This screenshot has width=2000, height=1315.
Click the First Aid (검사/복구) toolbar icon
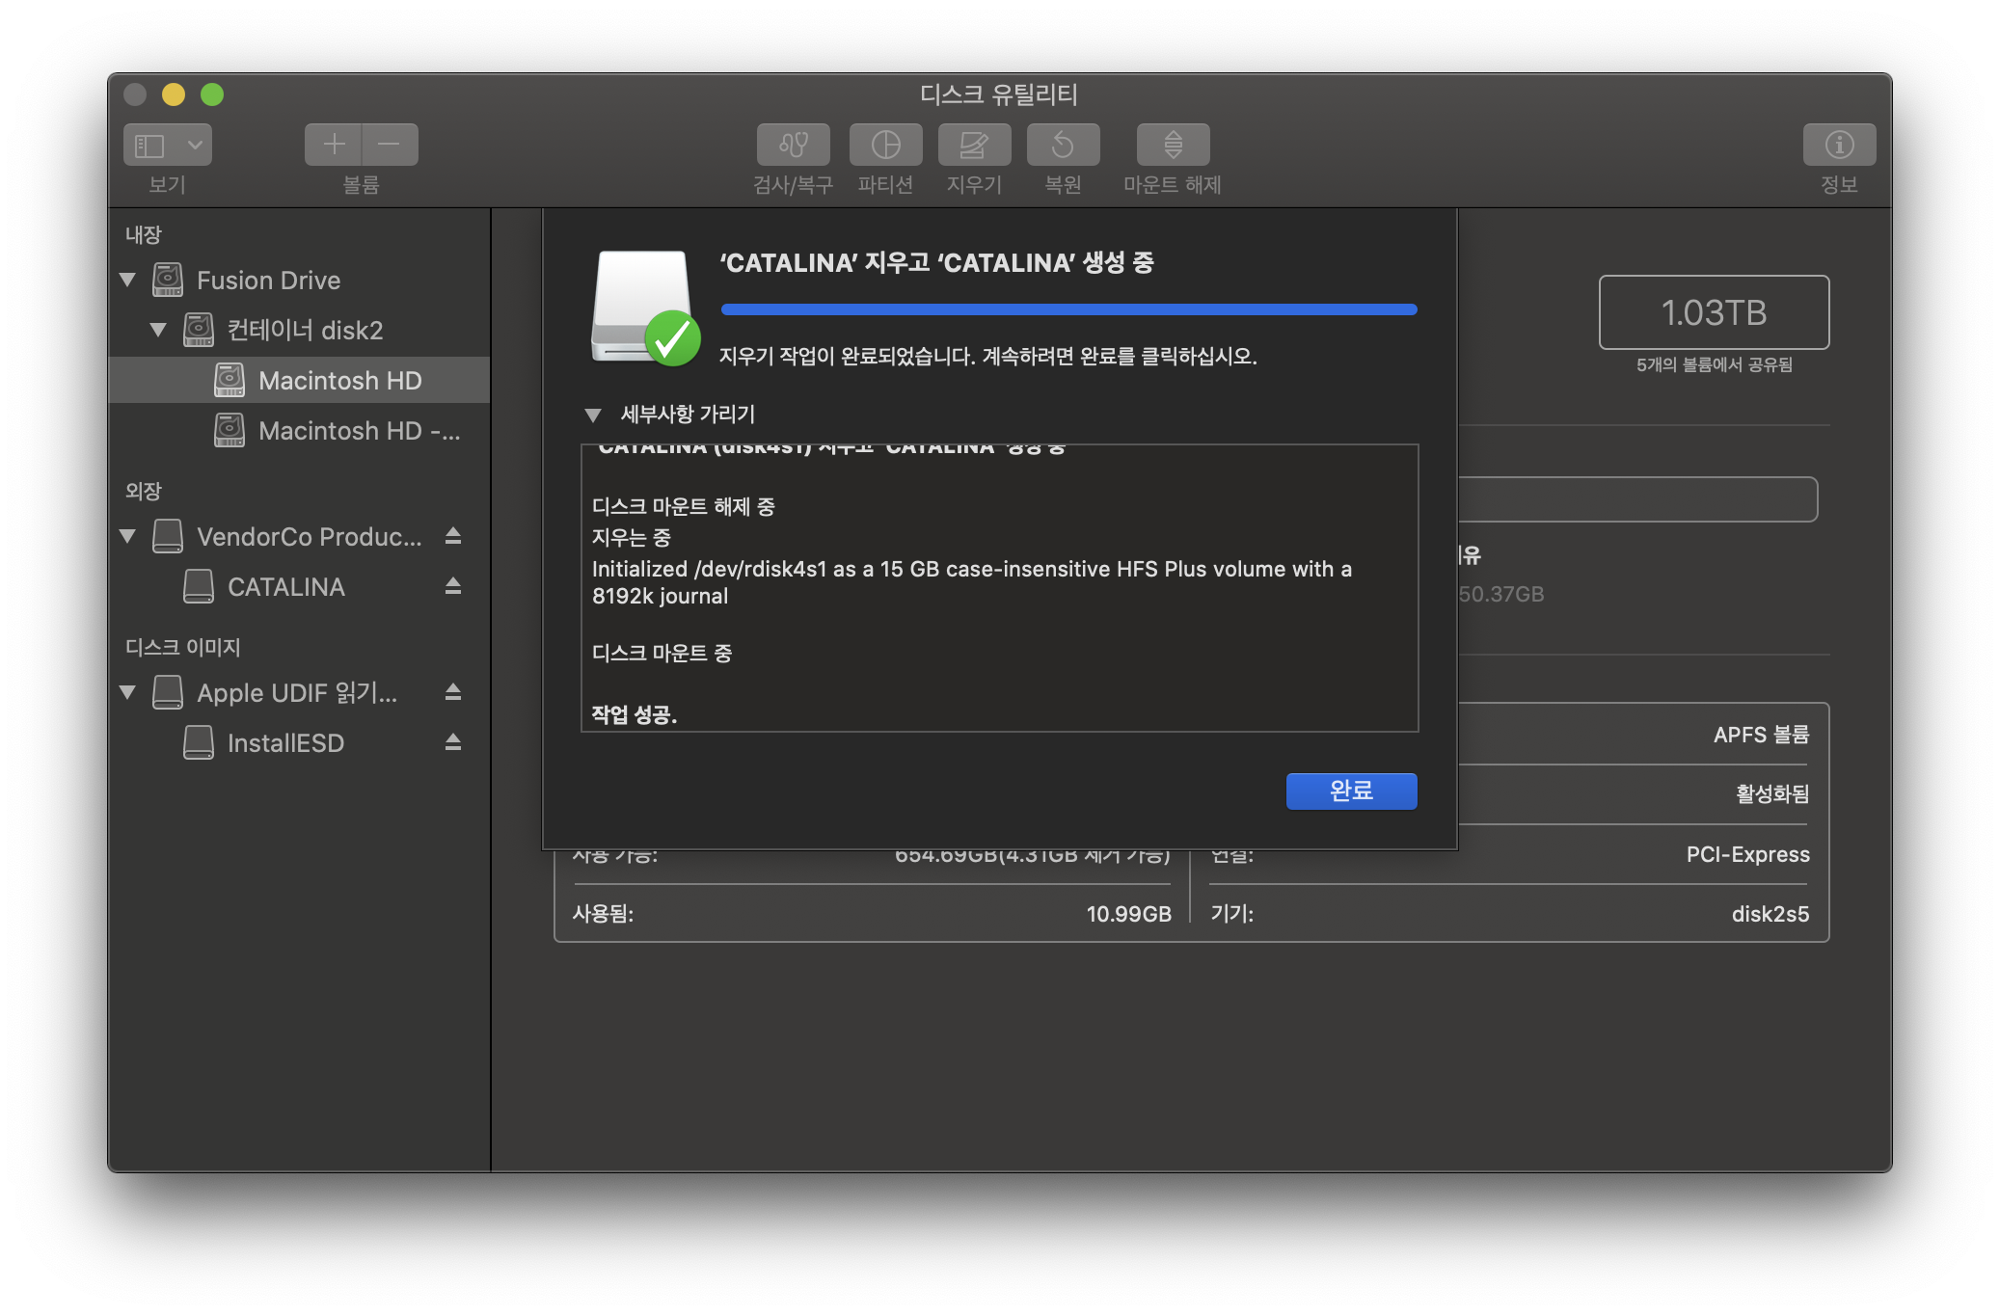tap(793, 145)
